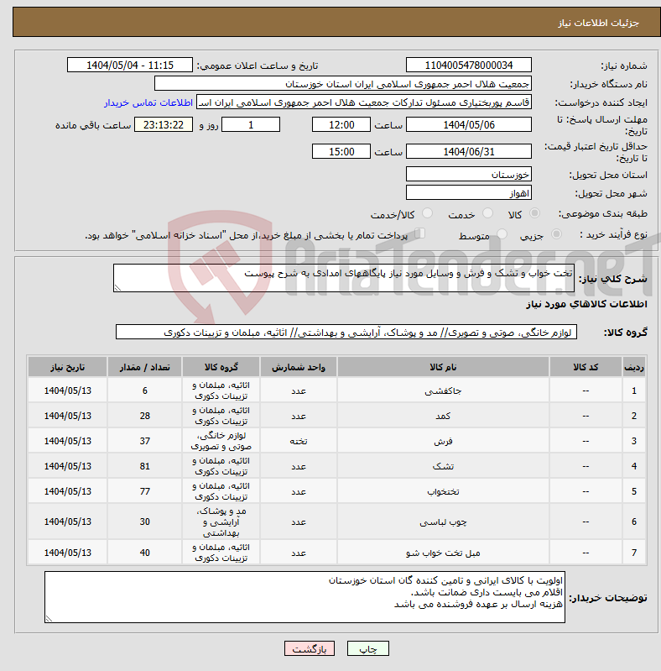This screenshot has height=671, width=661.
Task: Click the شماره نیاز number field
Action: pos(469,65)
